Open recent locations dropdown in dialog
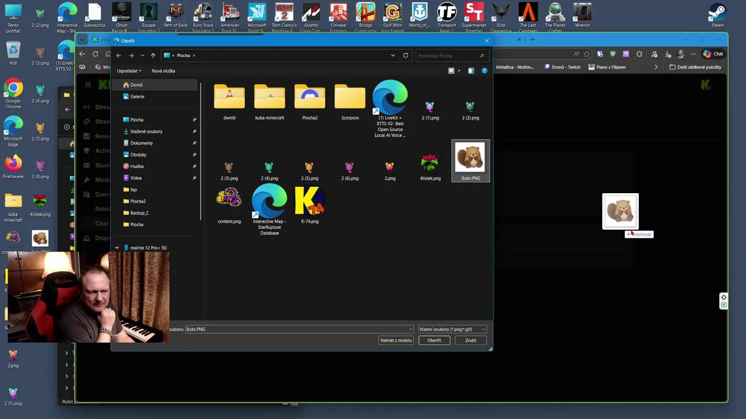The height and width of the screenshot is (419, 746). click(142, 55)
